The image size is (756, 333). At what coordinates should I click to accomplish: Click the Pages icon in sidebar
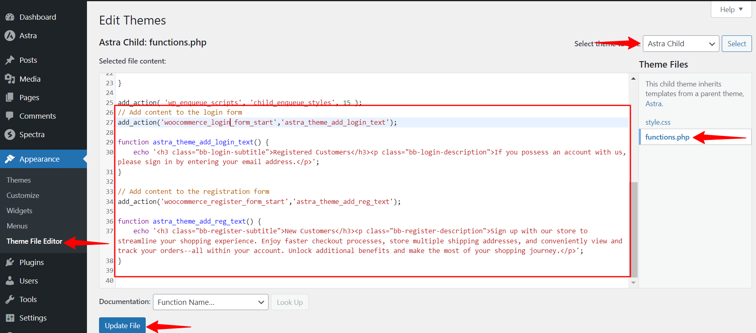coord(10,98)
